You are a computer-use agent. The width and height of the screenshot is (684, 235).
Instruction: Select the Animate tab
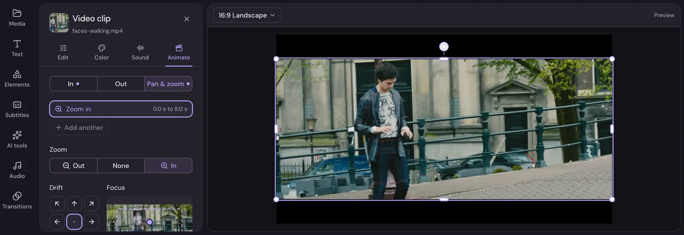[x=179, y=53]
